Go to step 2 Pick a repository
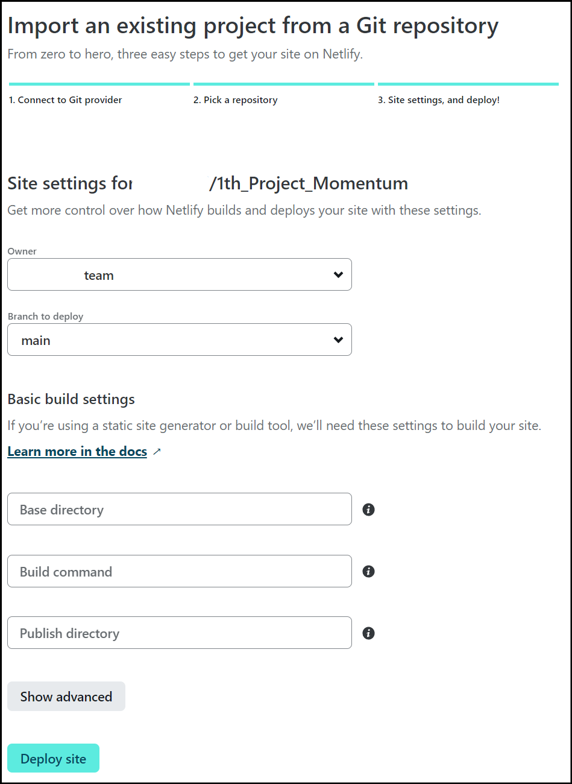Viewport: 572px width, 784px height. (236, 100)
